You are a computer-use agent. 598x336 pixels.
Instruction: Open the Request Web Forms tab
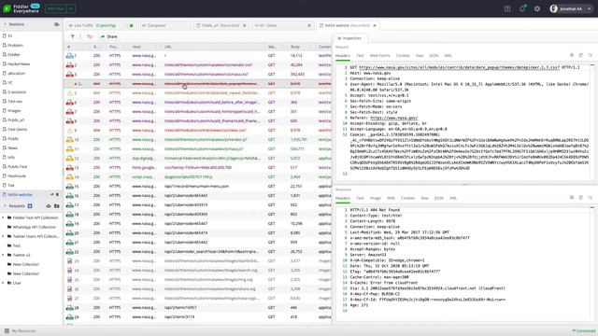click(x=380, y=56)
